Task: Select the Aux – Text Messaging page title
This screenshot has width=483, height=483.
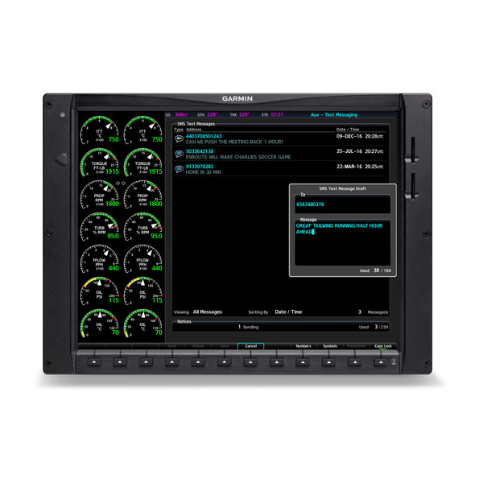Action: (334, 115)
